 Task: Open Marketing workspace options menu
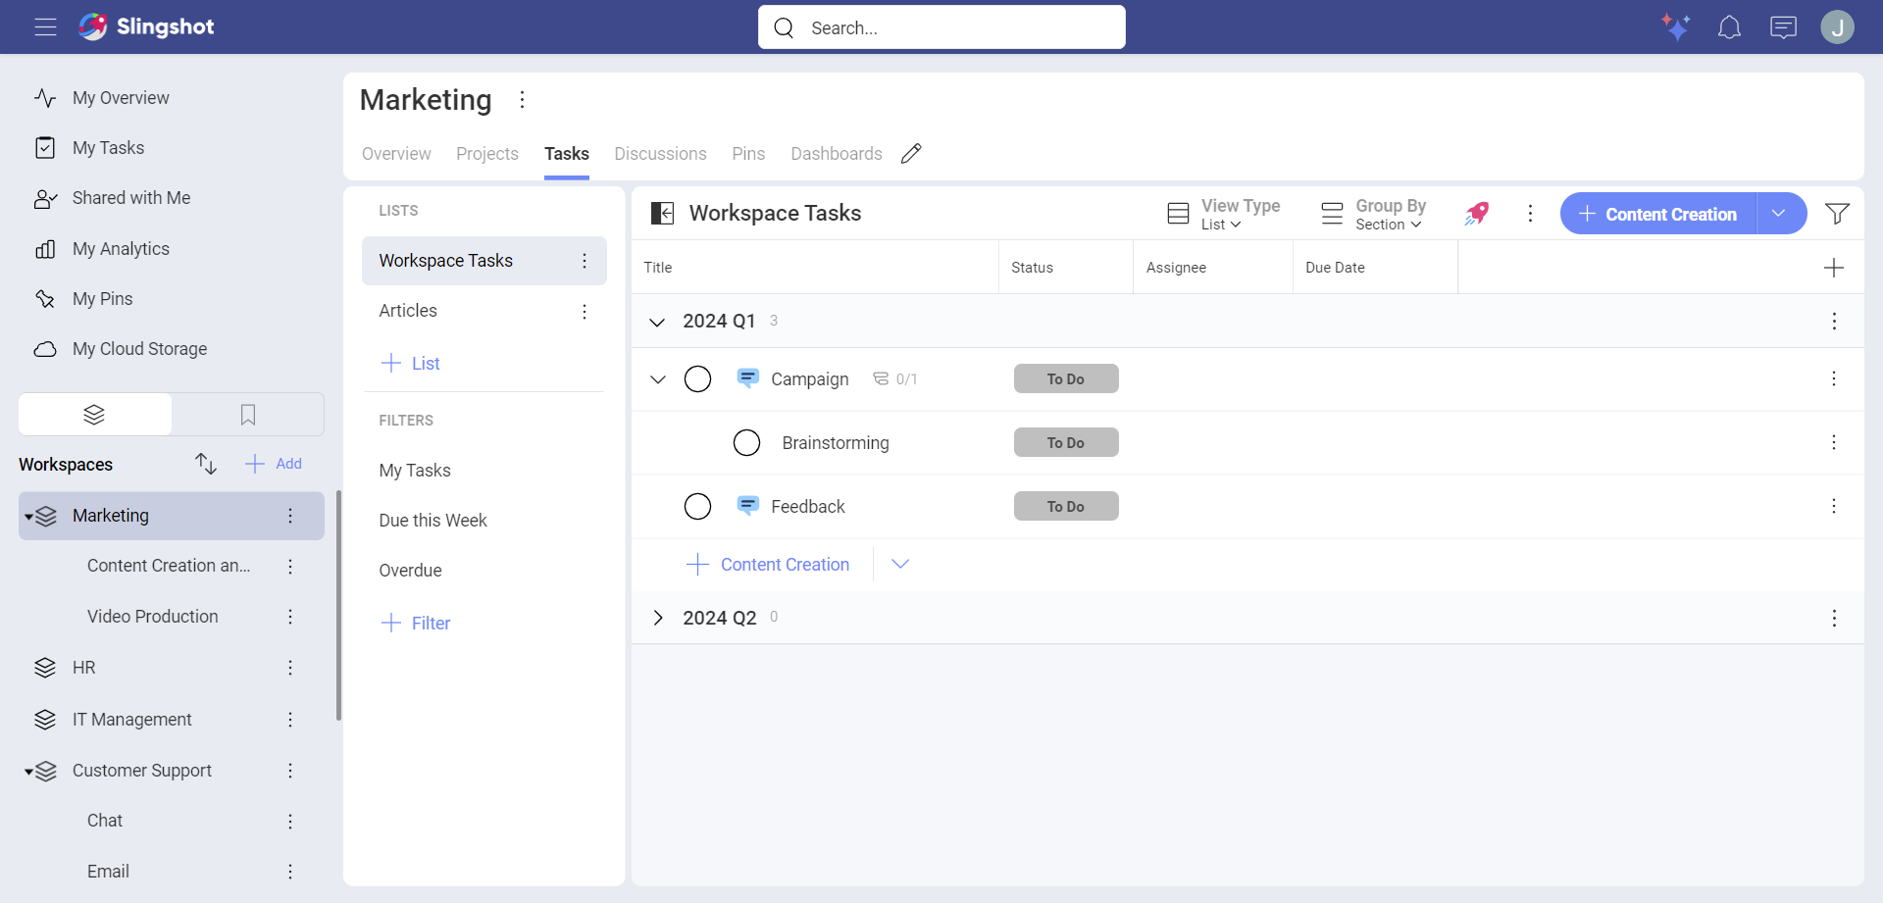pos(522,99)
